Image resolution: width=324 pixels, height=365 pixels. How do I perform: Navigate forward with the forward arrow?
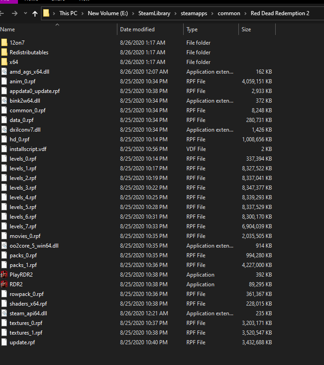click(x=15, y=13)
